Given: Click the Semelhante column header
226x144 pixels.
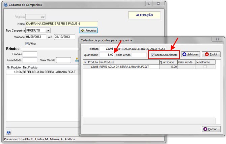Looking at the screenshot, I should point(205,62).
